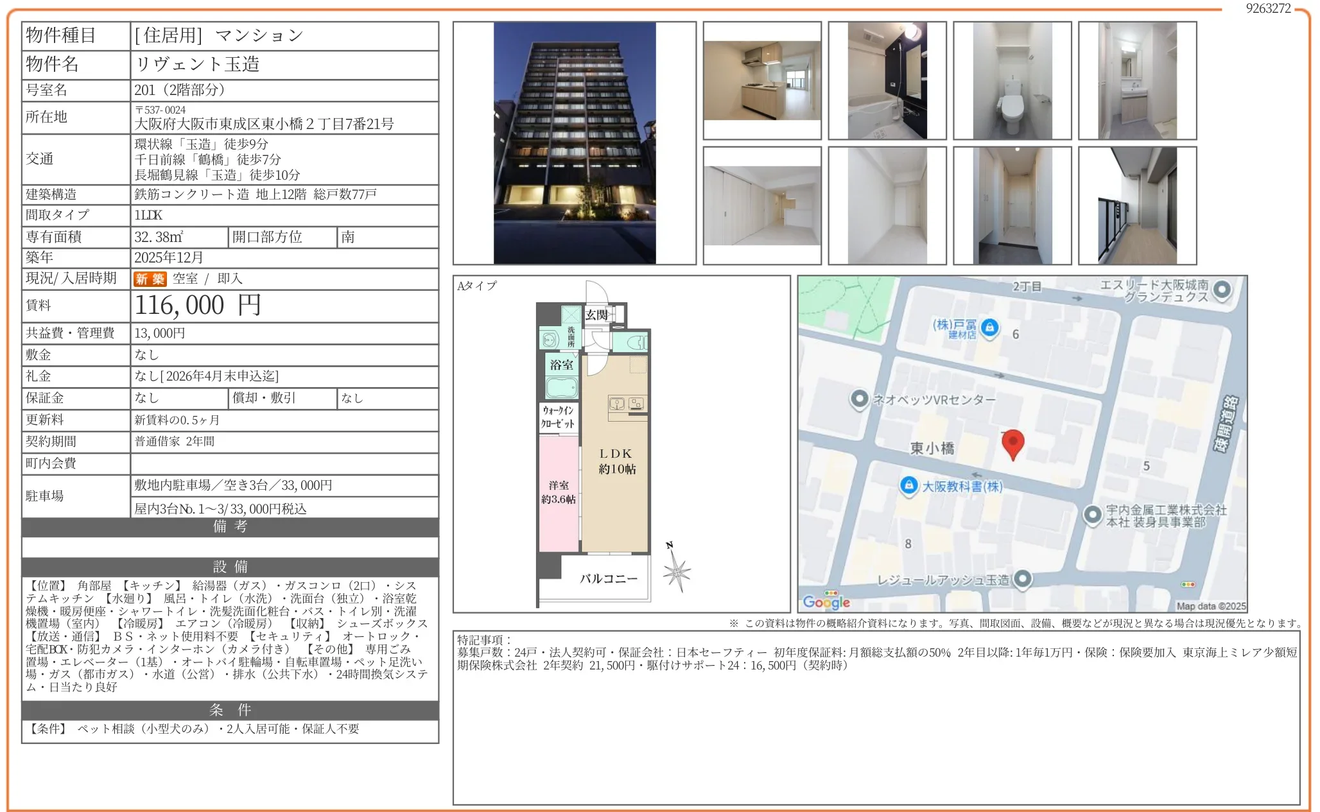Click the Google logo on map
This screenshot has height=812, width=1320.
pos(826,601)
